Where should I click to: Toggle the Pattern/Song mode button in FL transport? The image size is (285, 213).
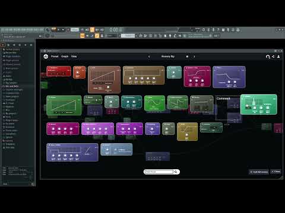point(53,30)
